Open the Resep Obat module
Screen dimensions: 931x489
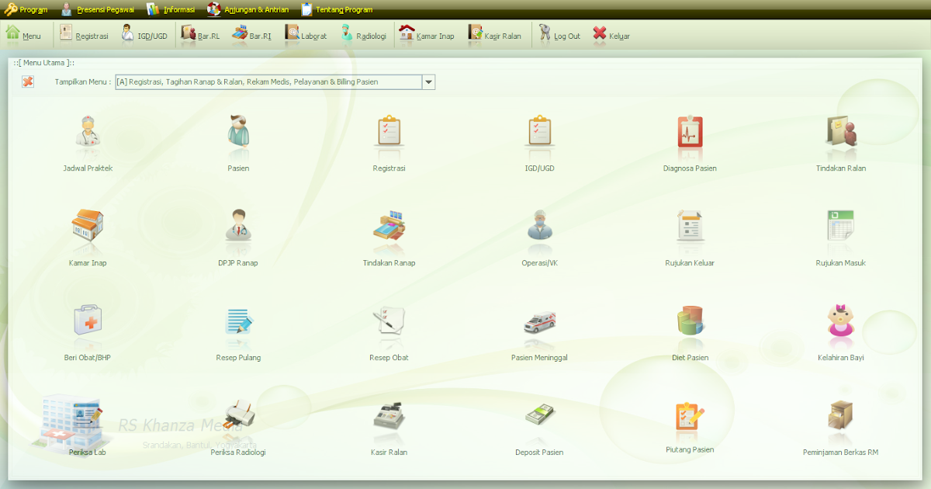tap(389, 324)
